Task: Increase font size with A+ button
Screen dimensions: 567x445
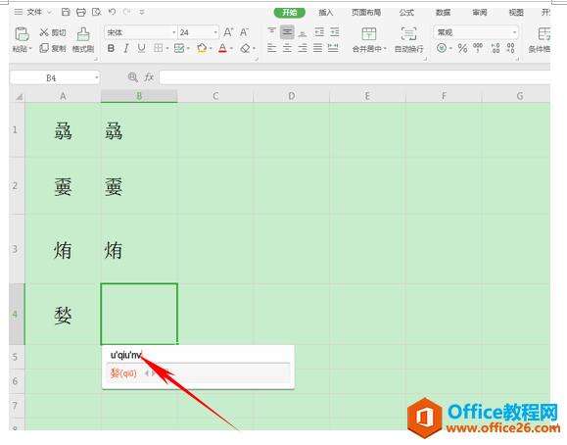Action: [x=228, y=32]
